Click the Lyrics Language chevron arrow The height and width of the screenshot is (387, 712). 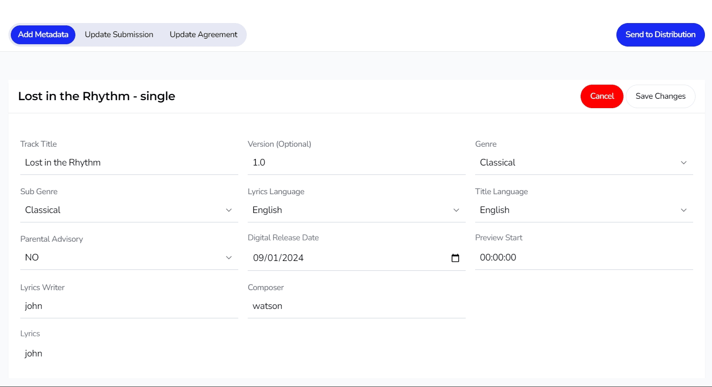[456, 210]
